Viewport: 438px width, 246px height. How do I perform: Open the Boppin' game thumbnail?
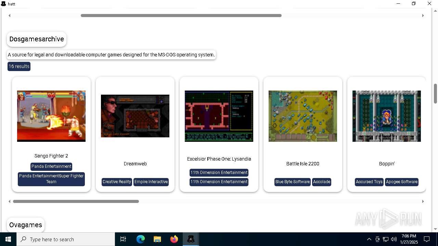387,116
